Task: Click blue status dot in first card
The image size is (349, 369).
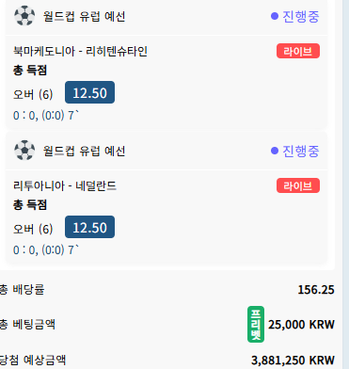Action: [275, 16]
